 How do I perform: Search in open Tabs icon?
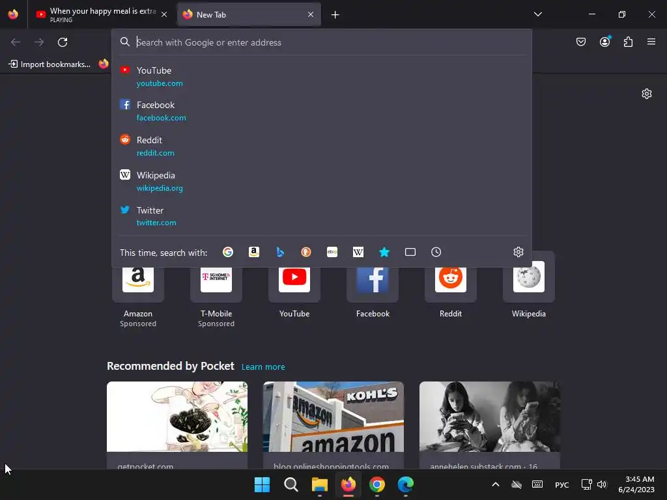[x=410, y=252]
